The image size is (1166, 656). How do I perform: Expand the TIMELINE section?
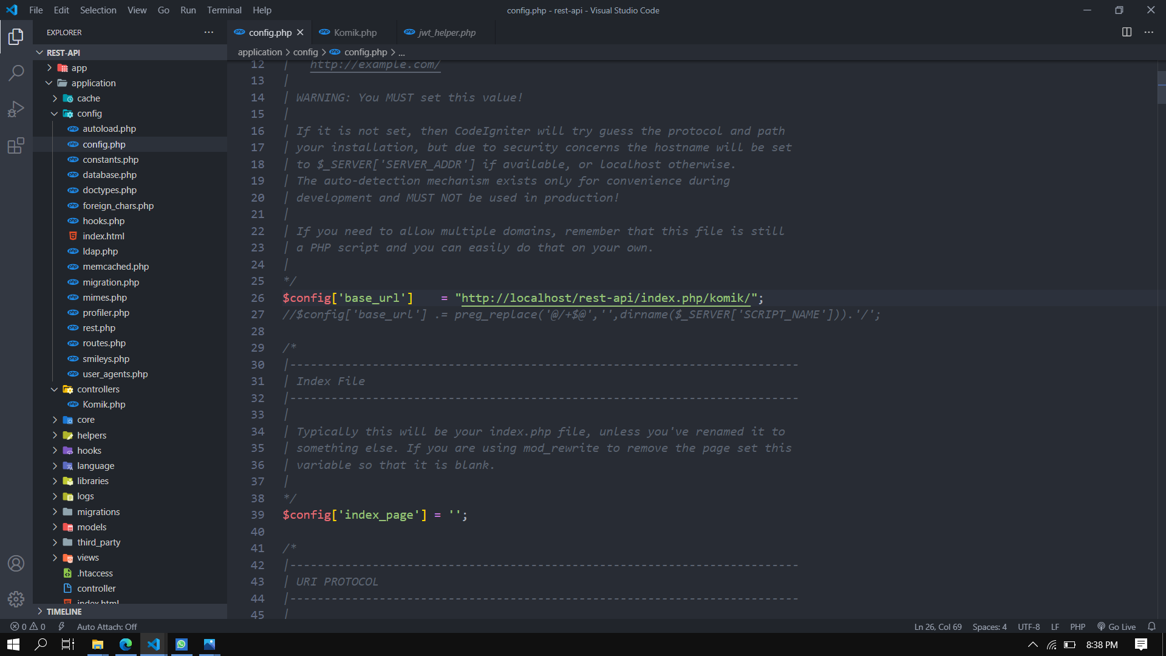point(130,612)
